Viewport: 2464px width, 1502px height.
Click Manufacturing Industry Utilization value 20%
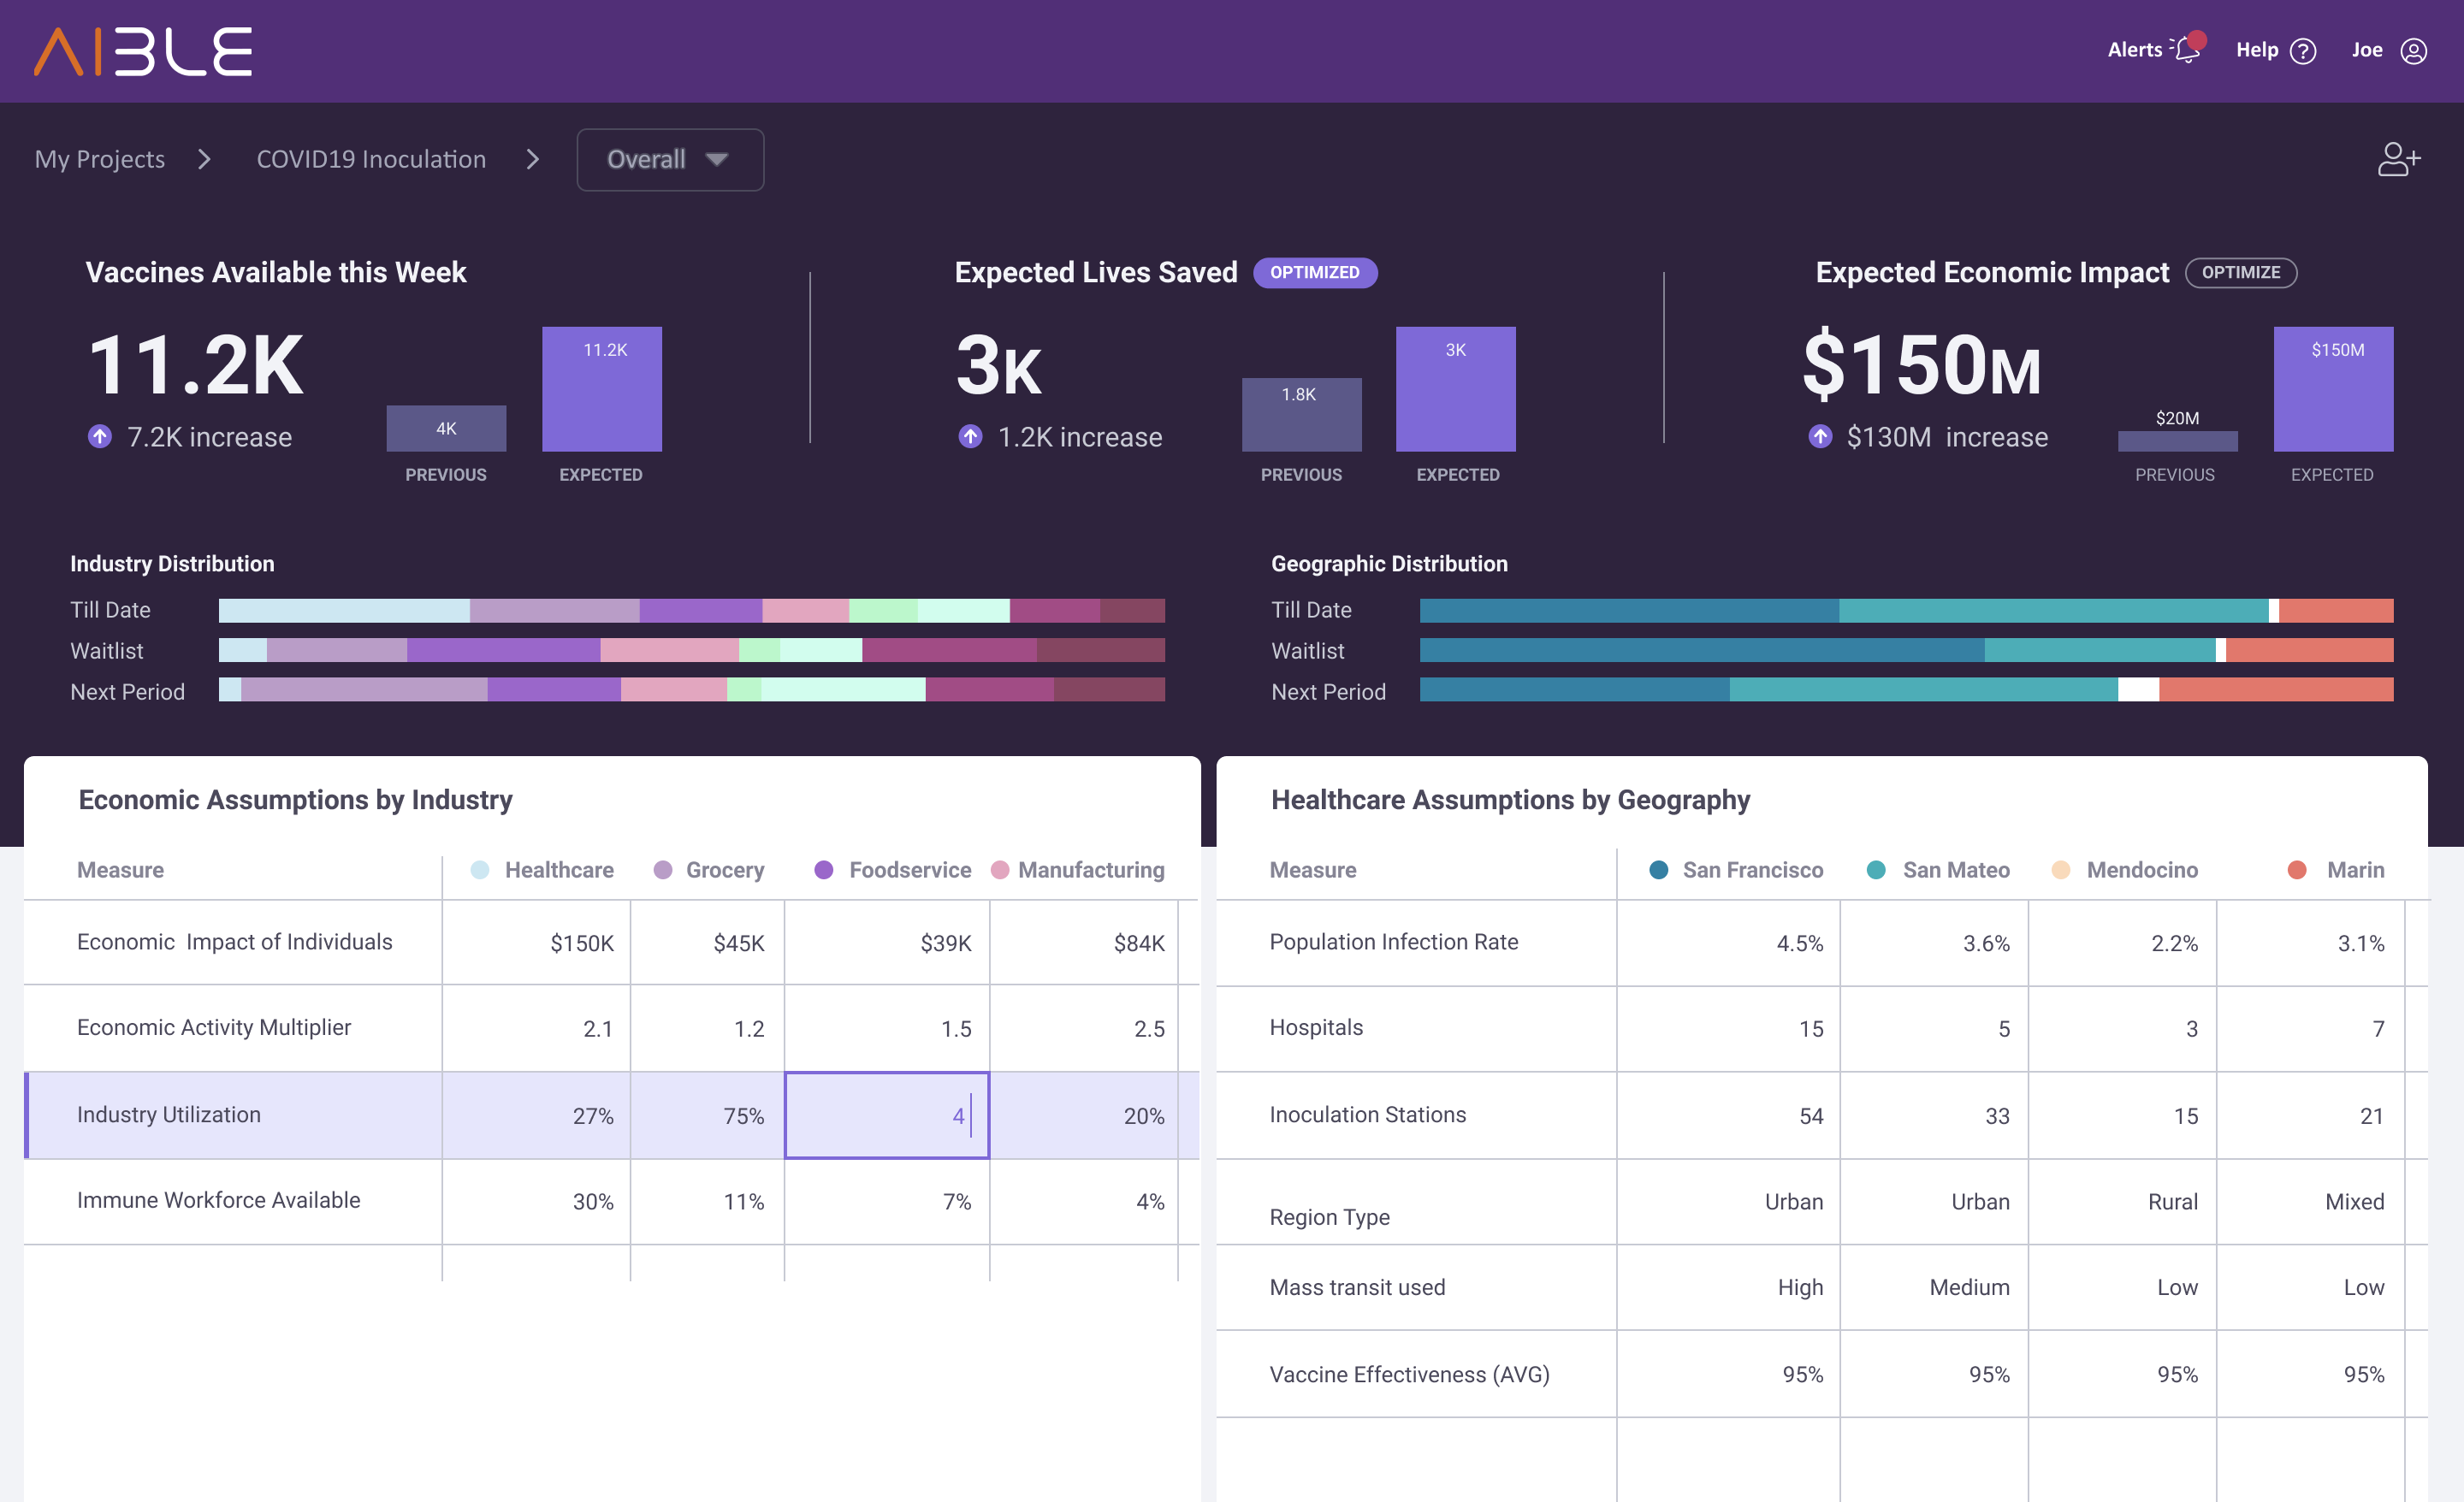(x=1144, y=1116)
